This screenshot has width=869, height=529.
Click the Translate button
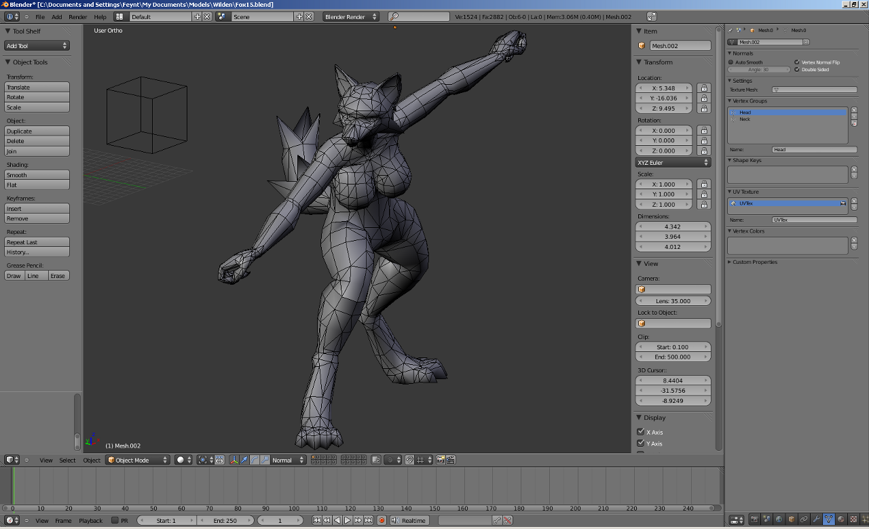click(37, 87)
